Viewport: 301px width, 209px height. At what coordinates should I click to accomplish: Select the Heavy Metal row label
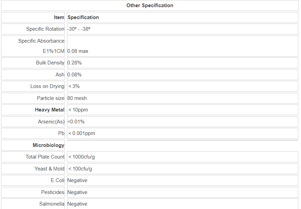(50, 110)
